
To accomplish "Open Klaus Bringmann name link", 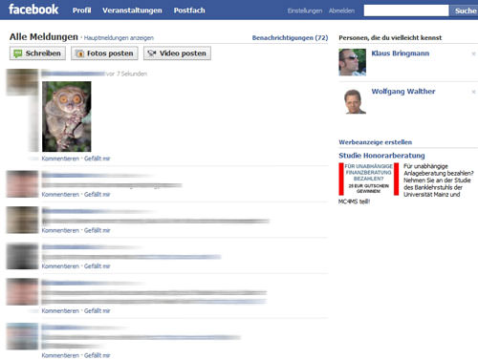I will point(401,53).
